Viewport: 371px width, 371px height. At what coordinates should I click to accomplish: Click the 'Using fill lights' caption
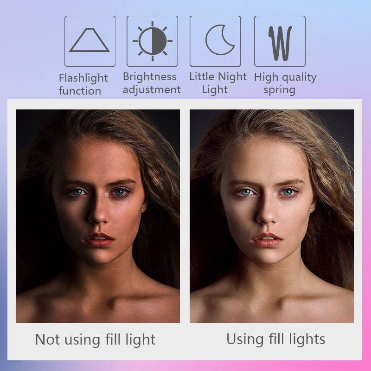click(x=275, y=339)
